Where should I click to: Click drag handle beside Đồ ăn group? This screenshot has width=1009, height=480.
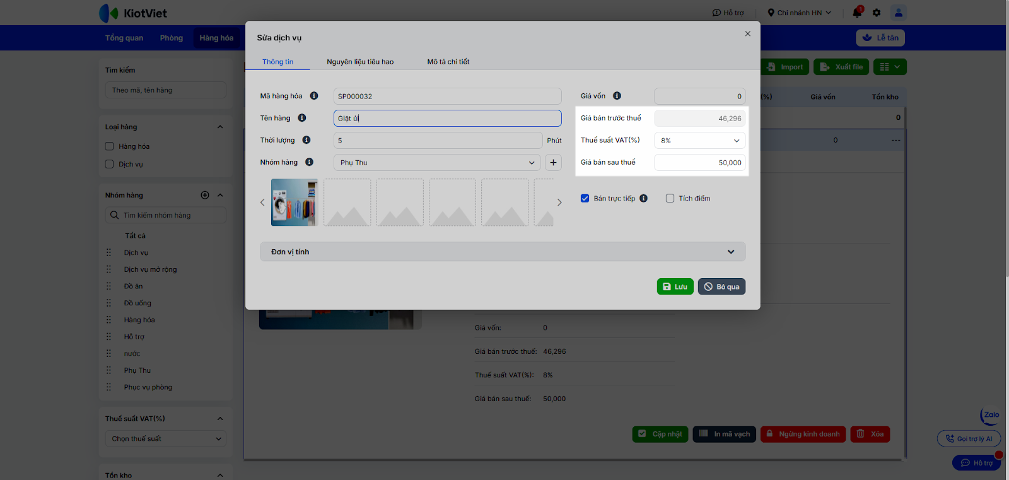[x=108, y=286]
